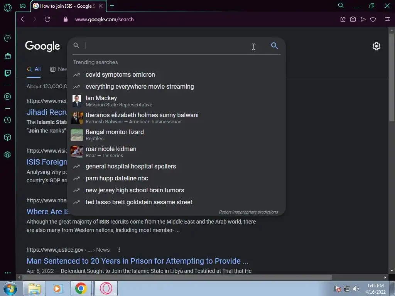This screenshot has height=296, width=395.
Task: Open sidebar three-dots more options
Action: pyautogui.click(x=8, y=272)
